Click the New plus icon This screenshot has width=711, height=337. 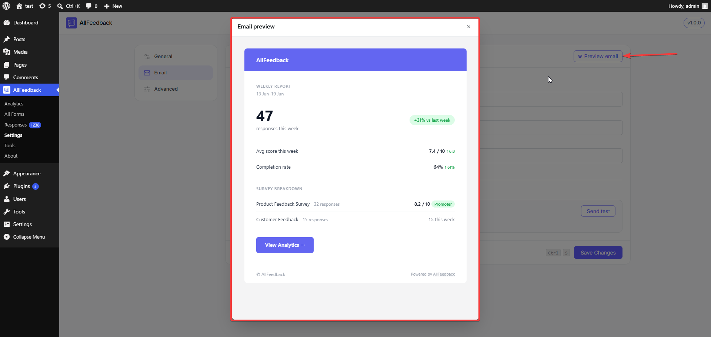point(107,6)
